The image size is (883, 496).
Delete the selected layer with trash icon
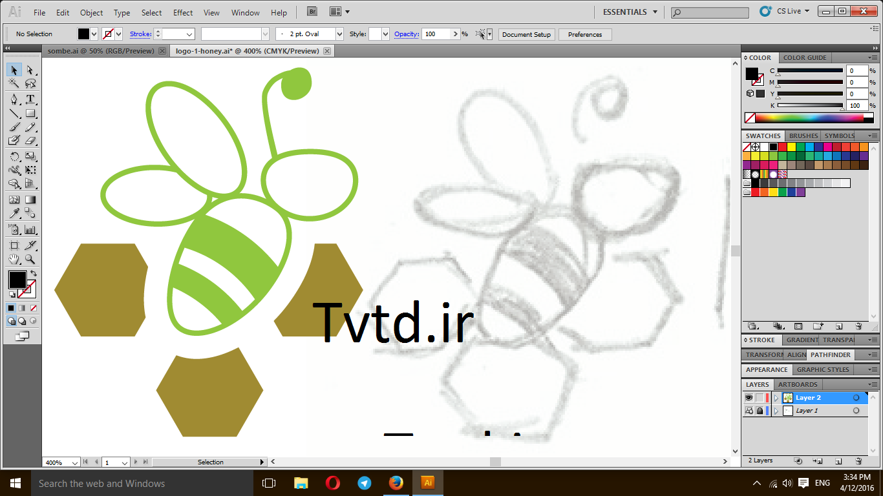858,461
